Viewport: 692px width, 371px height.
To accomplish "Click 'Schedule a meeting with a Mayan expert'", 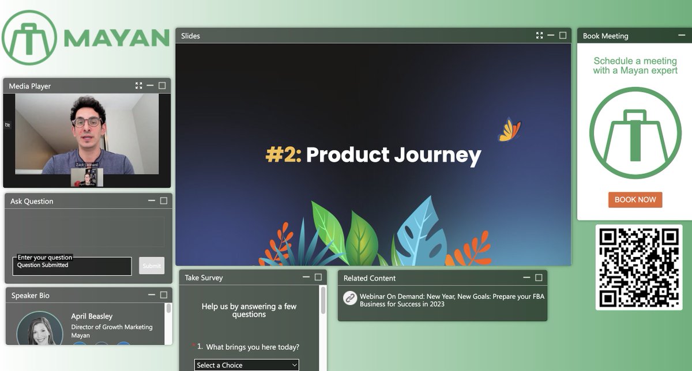I will tap(635, 66).
